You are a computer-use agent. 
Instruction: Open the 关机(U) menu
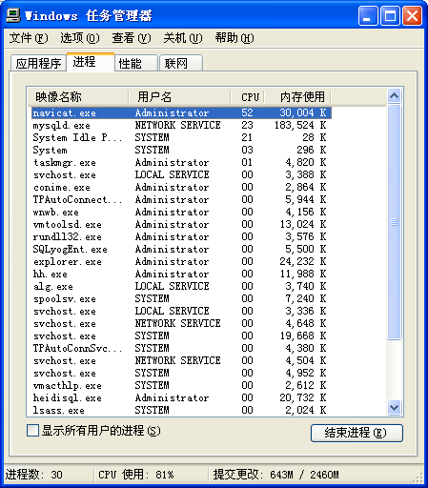[183, 38]
